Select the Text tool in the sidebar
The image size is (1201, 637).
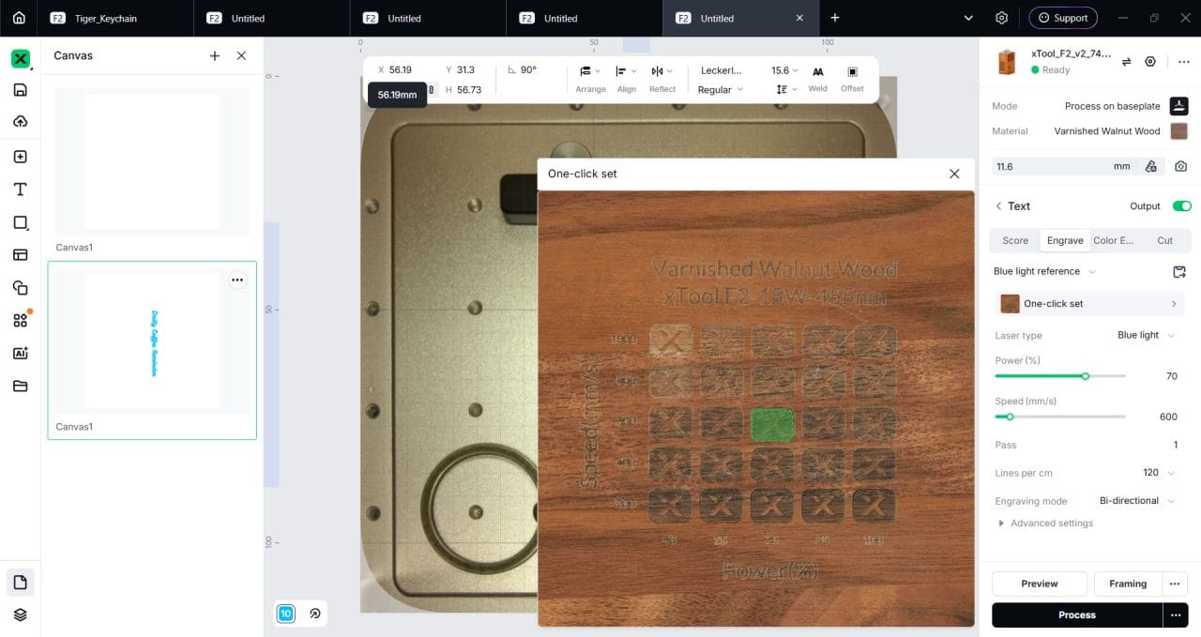point(20,190)
